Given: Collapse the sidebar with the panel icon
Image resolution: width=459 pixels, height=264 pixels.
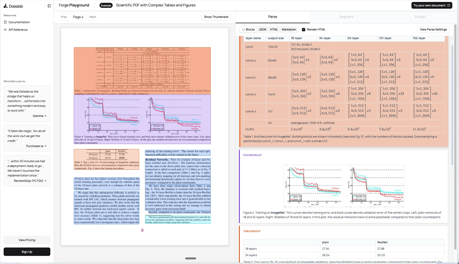Looking at the screenshot, I should [x=49, y=6].
